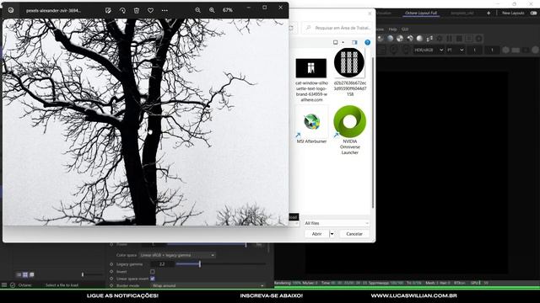Click the Legacy gamma node dot
Screen dimensions: 540x303
click(111, 264)
